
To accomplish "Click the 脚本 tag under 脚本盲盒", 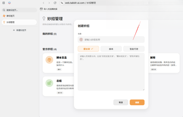I will pyautogui.click(x=59, y=70).
